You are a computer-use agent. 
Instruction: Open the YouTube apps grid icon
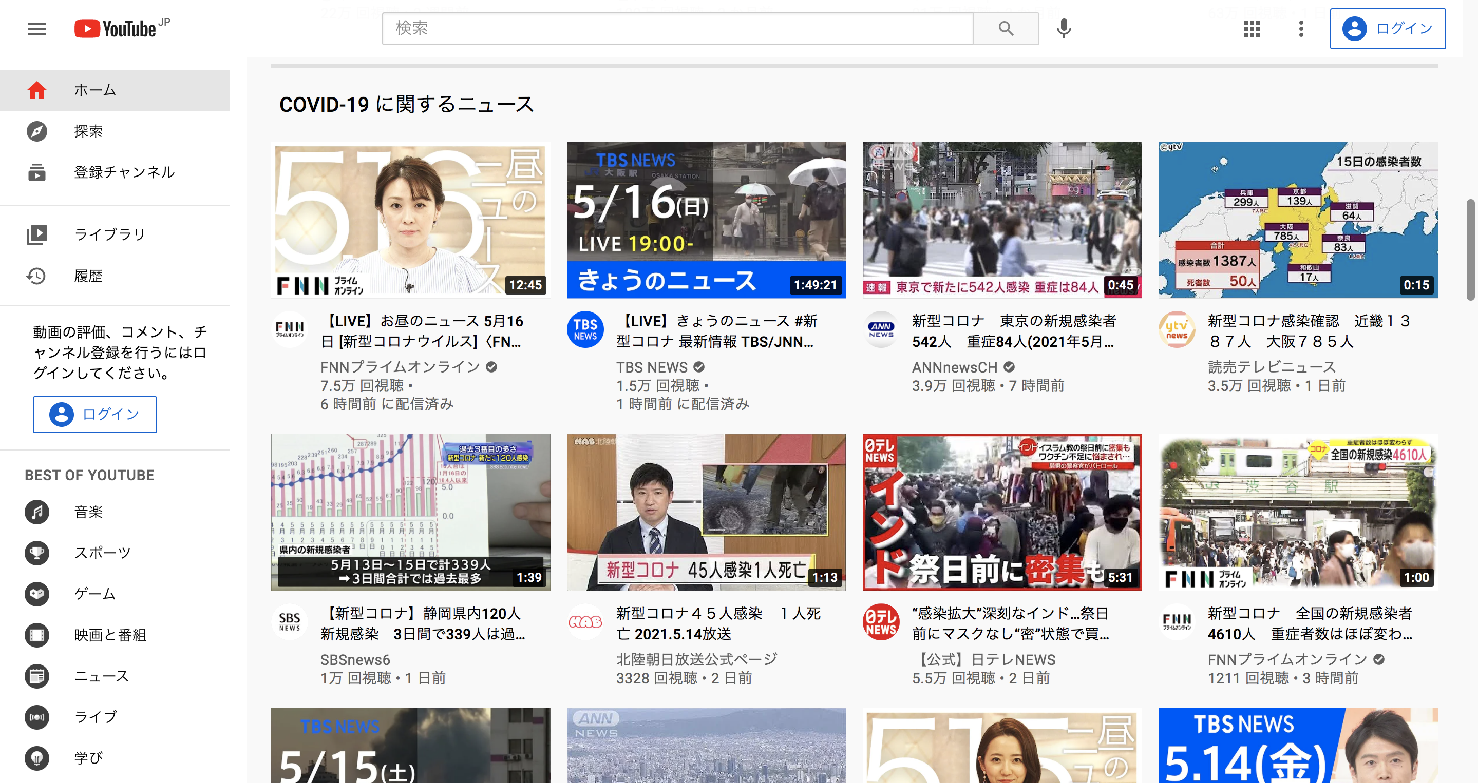[1252, 29]
